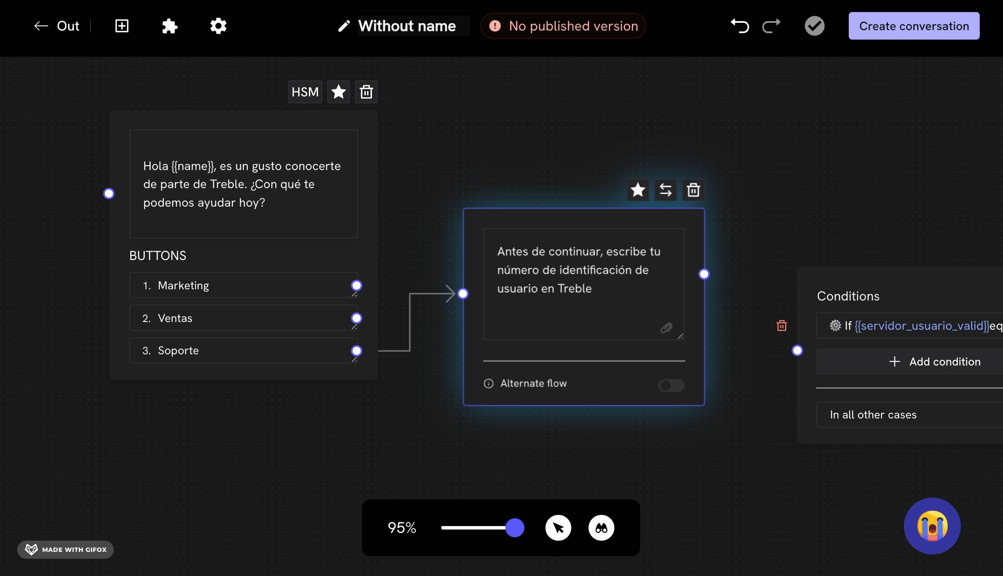Toggle the Alternate flow switch

[671, 385]
